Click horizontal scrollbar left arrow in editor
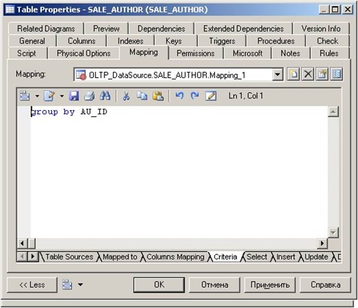The image size is (358, 308). pyautogui.click(x=22, y=243)
